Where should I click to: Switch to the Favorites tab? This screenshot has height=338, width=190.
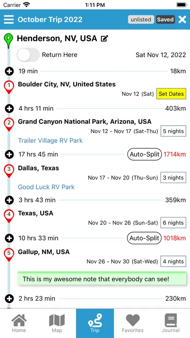point(132,323)
